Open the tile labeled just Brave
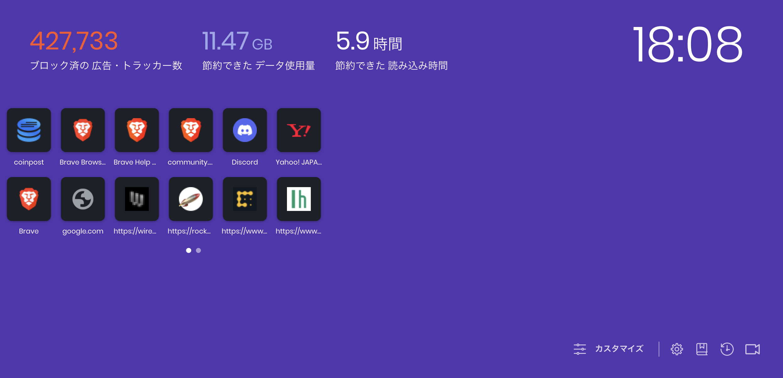The height and width of the screenshot is (378, 783). (29, 199)
